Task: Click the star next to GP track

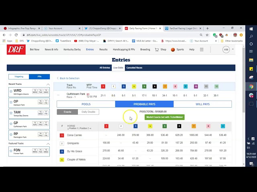Action: [11, 123]
